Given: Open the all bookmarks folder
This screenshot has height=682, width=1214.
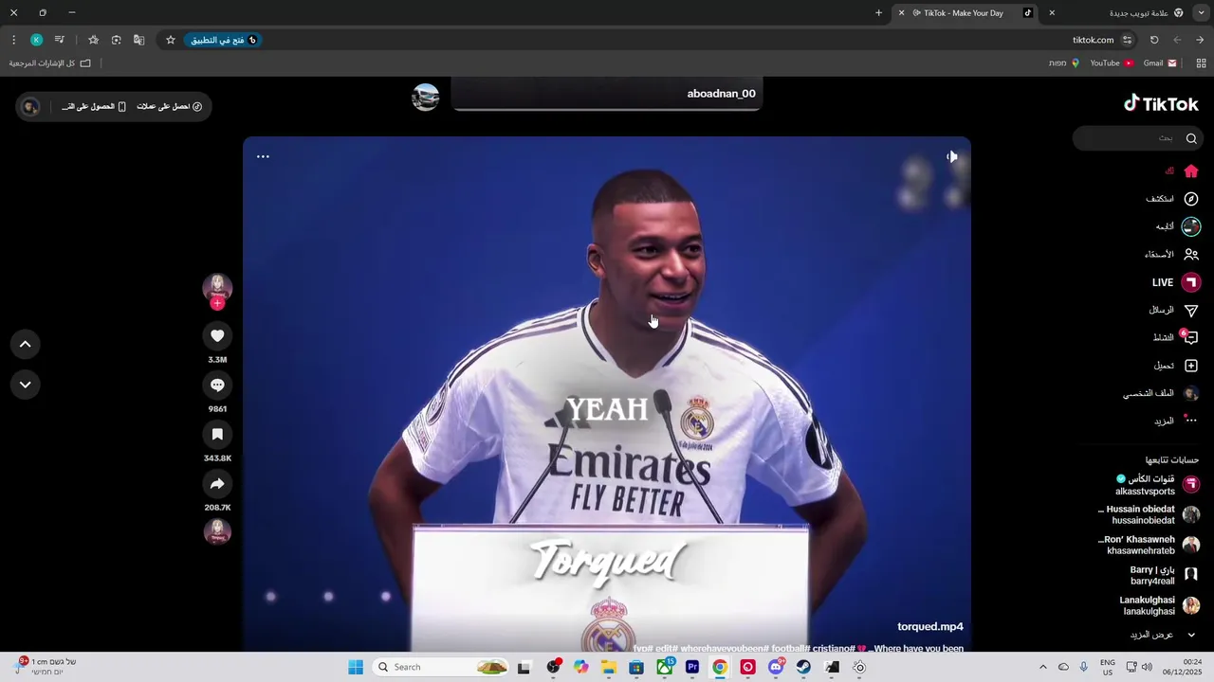Looking at the screenshot, I should [50, 63].
